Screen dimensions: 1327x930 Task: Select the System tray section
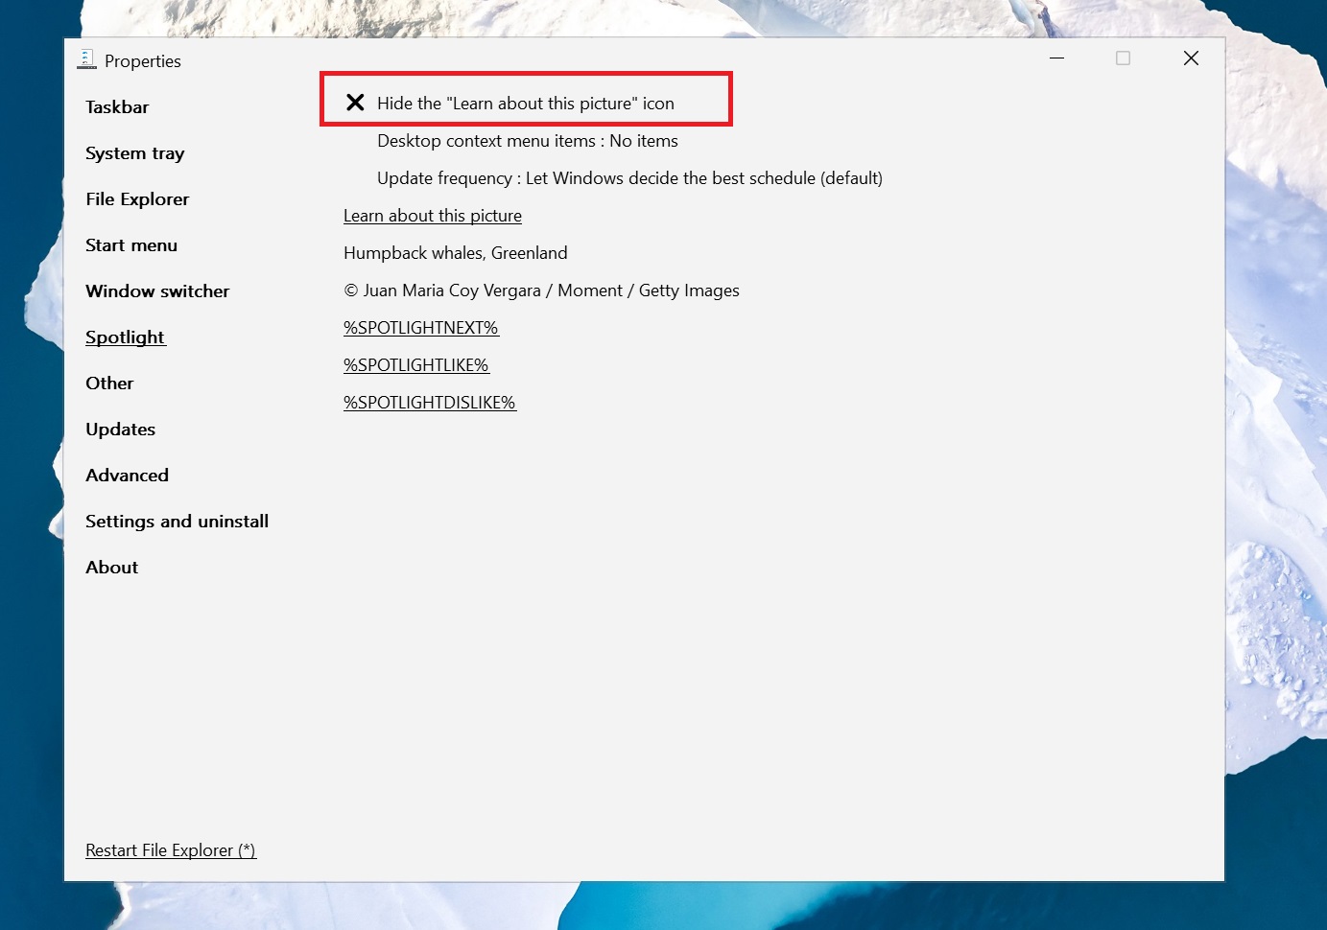134,152
